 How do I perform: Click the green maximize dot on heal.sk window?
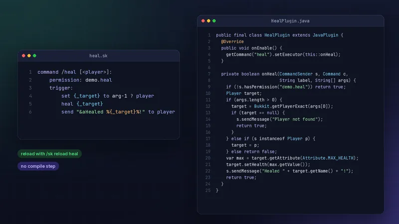coord(34,56)
